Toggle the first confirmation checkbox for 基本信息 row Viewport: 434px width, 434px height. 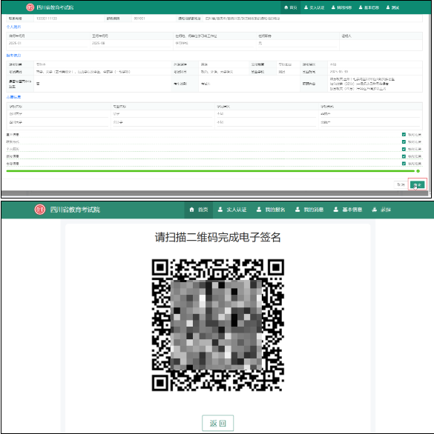[404, 135]
